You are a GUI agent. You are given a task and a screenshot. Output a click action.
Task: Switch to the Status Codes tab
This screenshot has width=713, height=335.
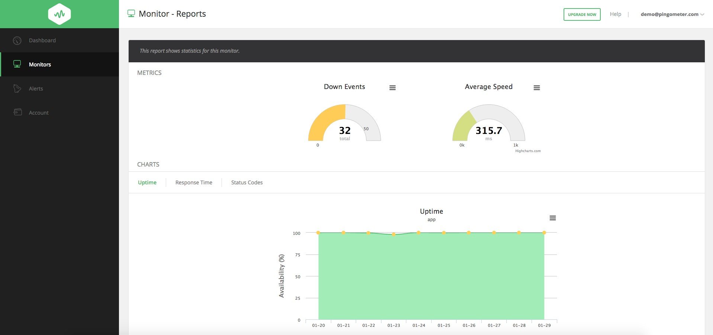click(247, 183)
